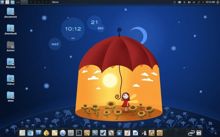220x137 pixels.
Task: Click the chain link dock icon
Action: click(x=191, y=133)
